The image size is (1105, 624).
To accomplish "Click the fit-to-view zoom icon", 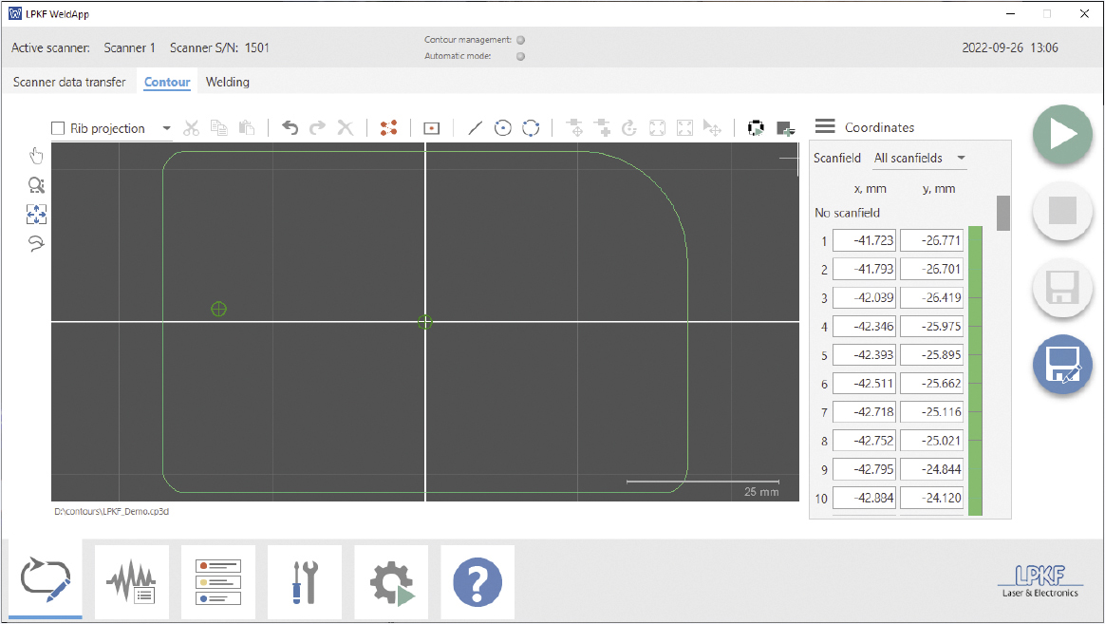I will (36, 215).
